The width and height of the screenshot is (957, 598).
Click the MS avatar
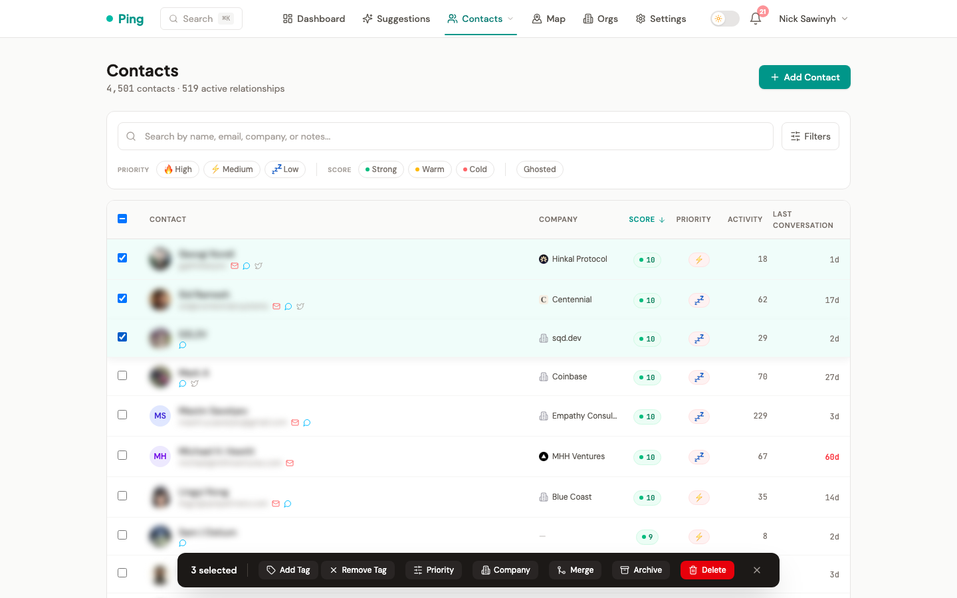160,416
